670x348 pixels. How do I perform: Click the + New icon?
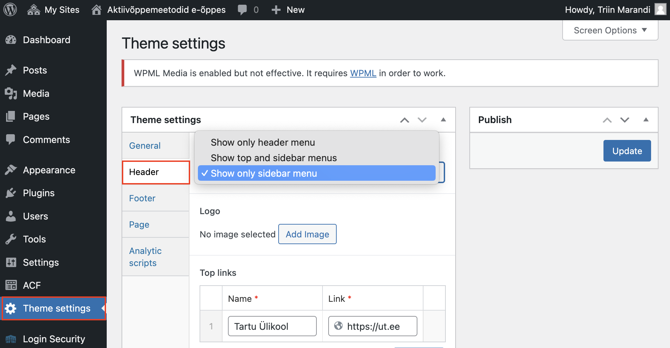pyautogui.click(x=276, y=9)
